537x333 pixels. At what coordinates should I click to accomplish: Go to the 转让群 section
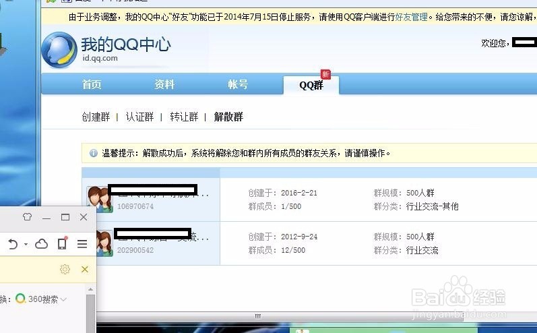(x=184, y=117)
